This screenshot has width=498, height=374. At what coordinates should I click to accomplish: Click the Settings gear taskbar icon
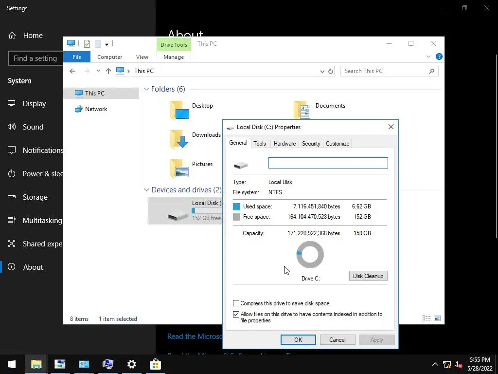pos(131,364)
